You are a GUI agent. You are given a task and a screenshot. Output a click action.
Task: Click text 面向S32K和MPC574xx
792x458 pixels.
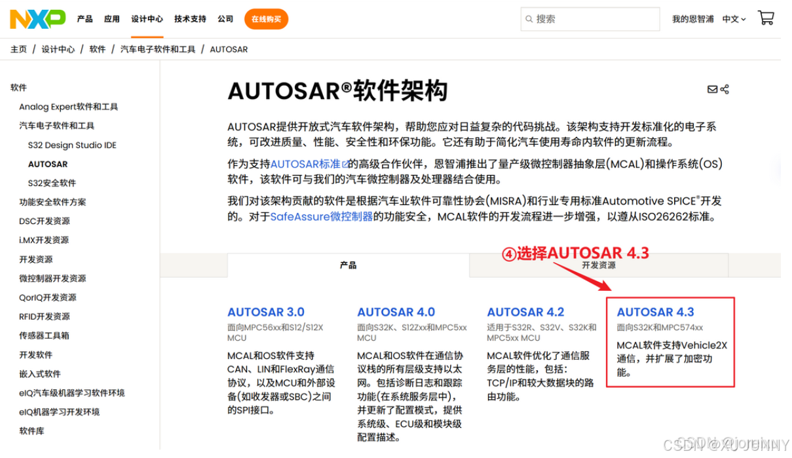pyautogui.click(x=660, y=327)
